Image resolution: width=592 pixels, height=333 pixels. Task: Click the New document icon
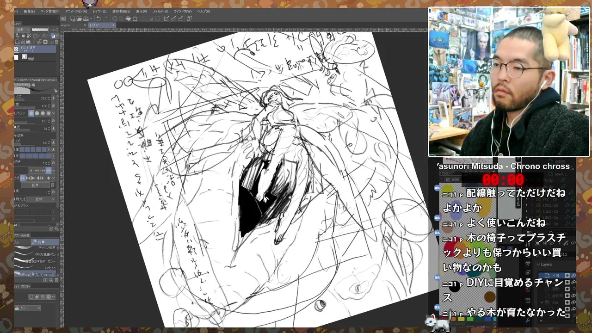coord(73,18)
